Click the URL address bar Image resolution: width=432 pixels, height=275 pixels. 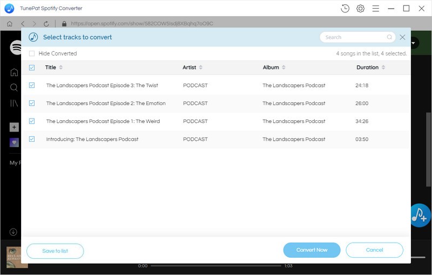pos(142,24)
